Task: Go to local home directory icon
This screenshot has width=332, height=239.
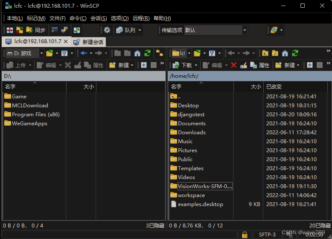Action: coord(137,53)
